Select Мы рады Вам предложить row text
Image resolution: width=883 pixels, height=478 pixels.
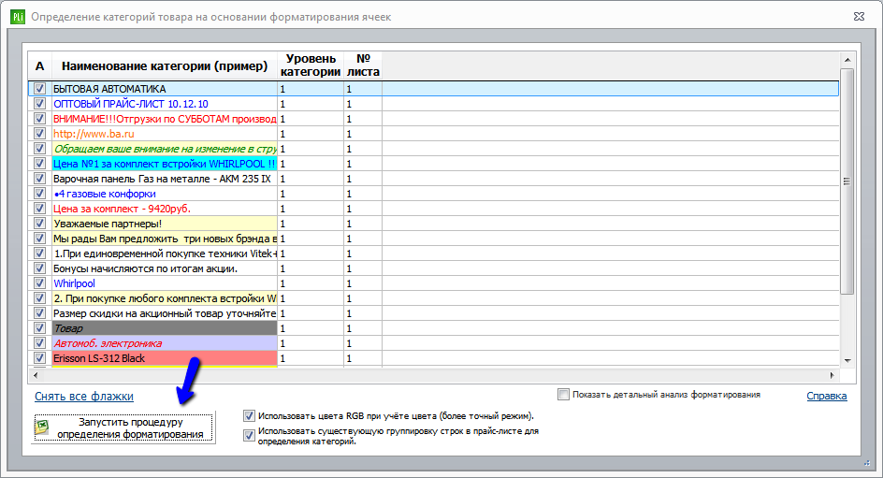165,239
